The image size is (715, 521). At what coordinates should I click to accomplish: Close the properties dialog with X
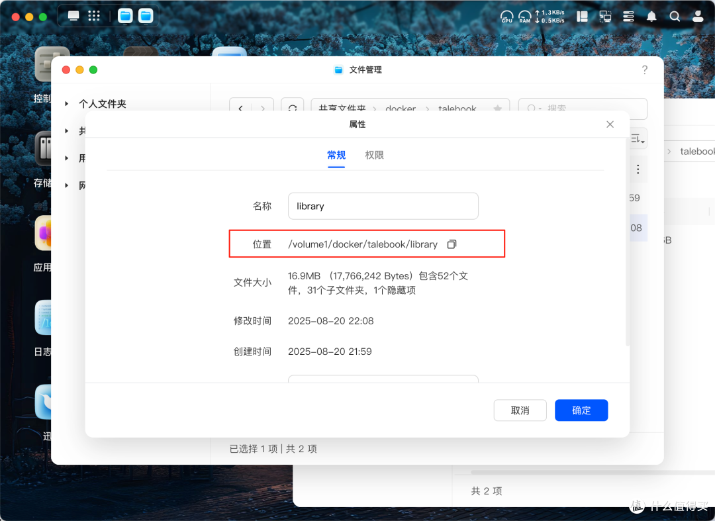(610, 124)
